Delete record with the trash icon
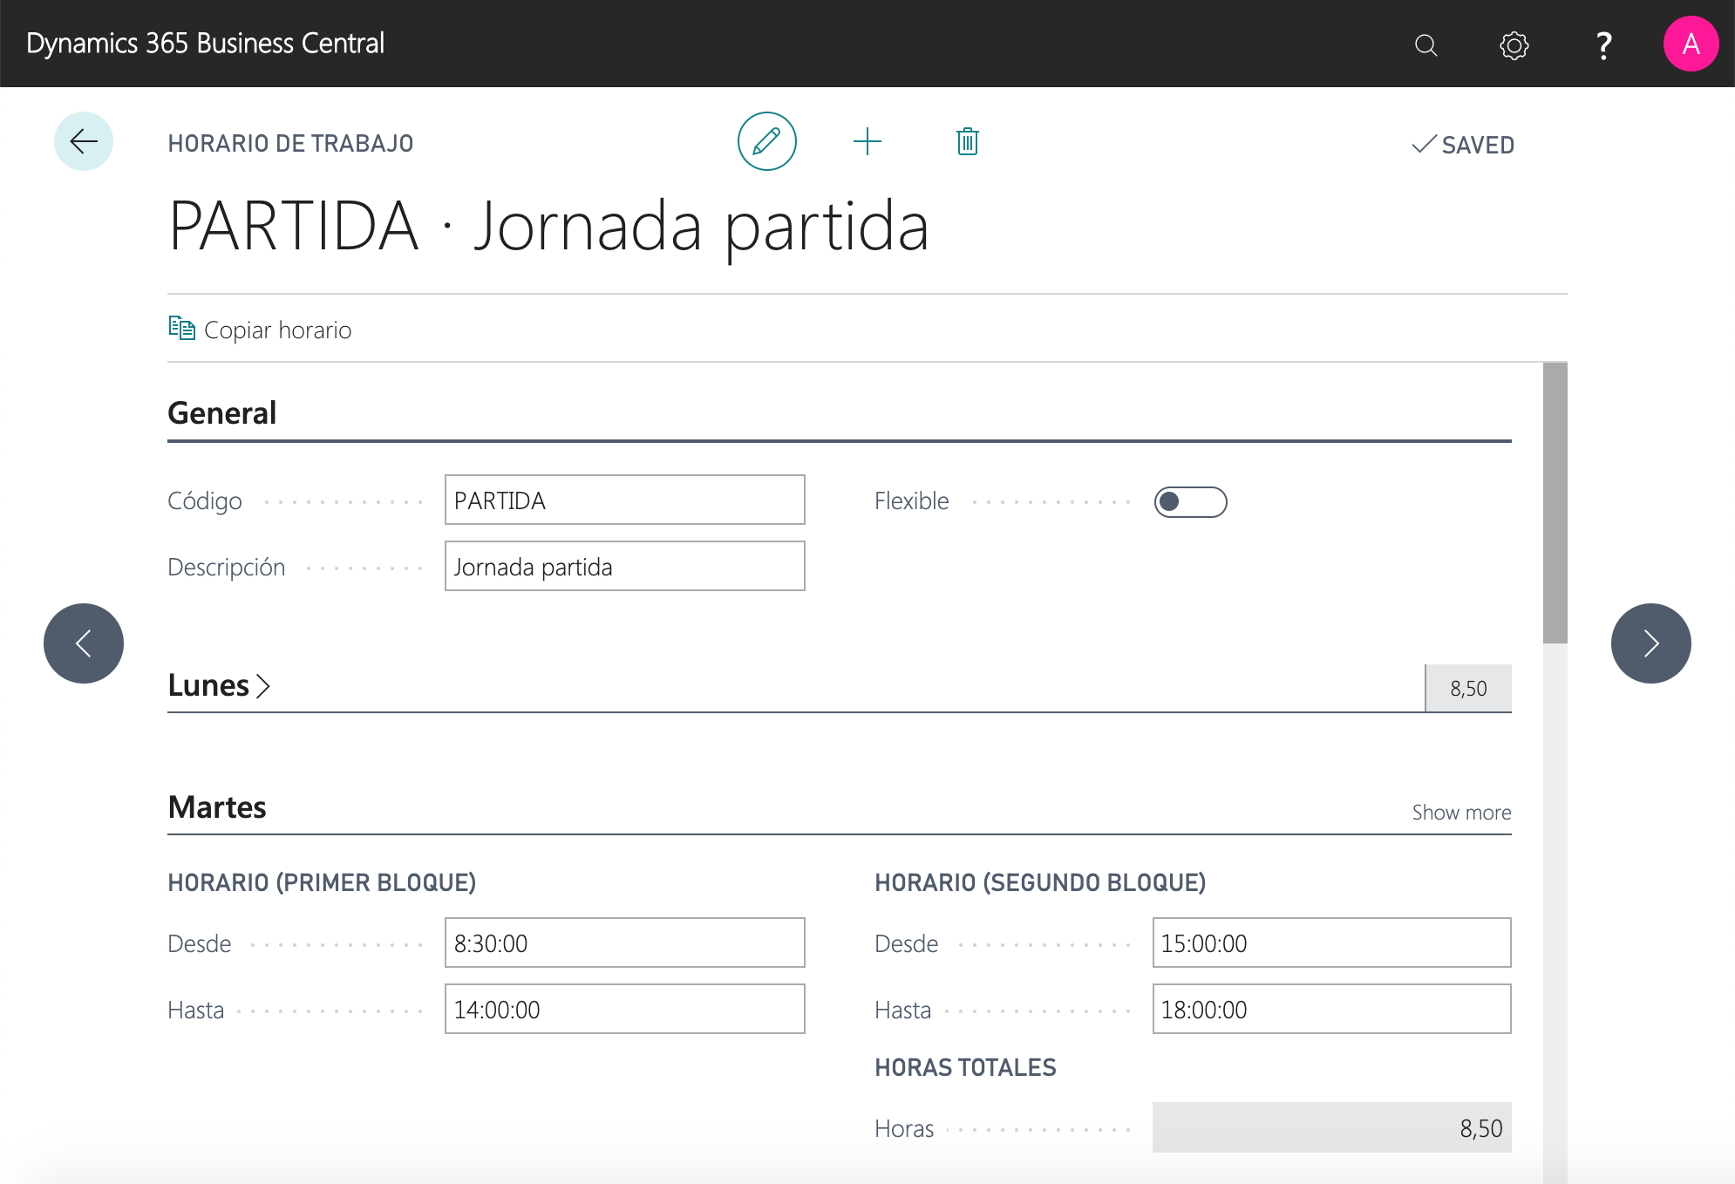1735x1184 pixels. point(967,141)
